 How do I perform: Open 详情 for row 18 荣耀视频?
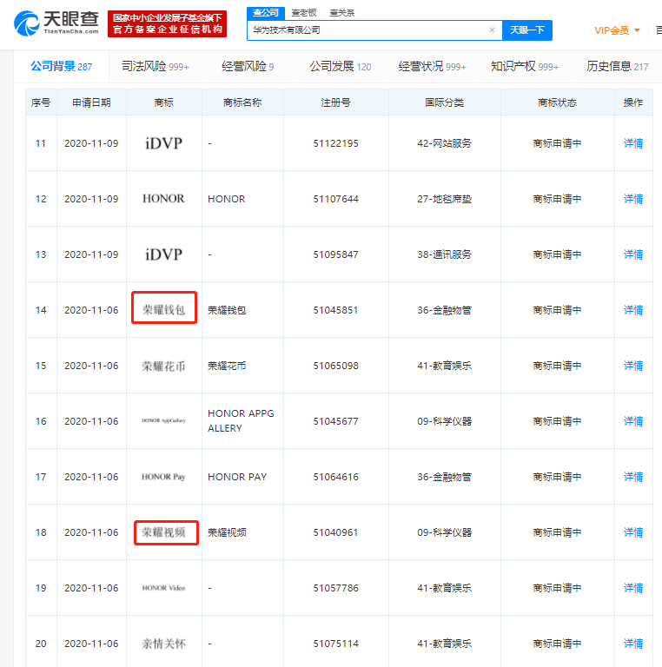click(x=633, y=532)
